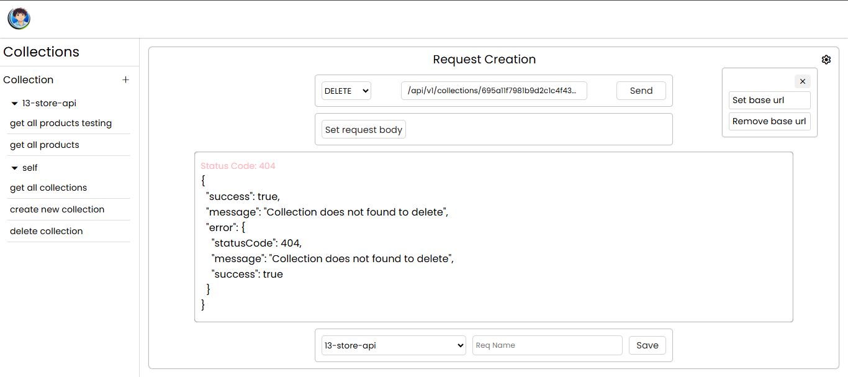Open the 13-store-api collection selector dropdown
The width and height of the screenshot is (848, 377).
tap(394, 345)
